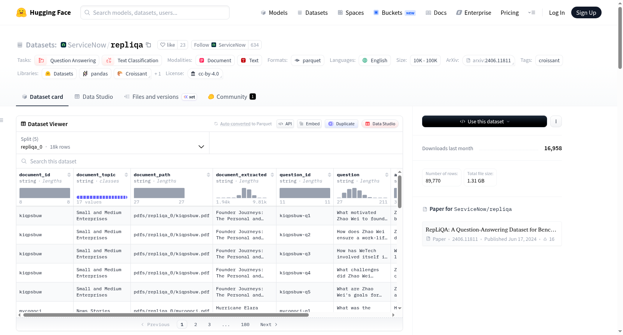This screenshot has height=335, width=623.
Task: Switch to the Data Studio tab
Action: [x=94, y=96]
